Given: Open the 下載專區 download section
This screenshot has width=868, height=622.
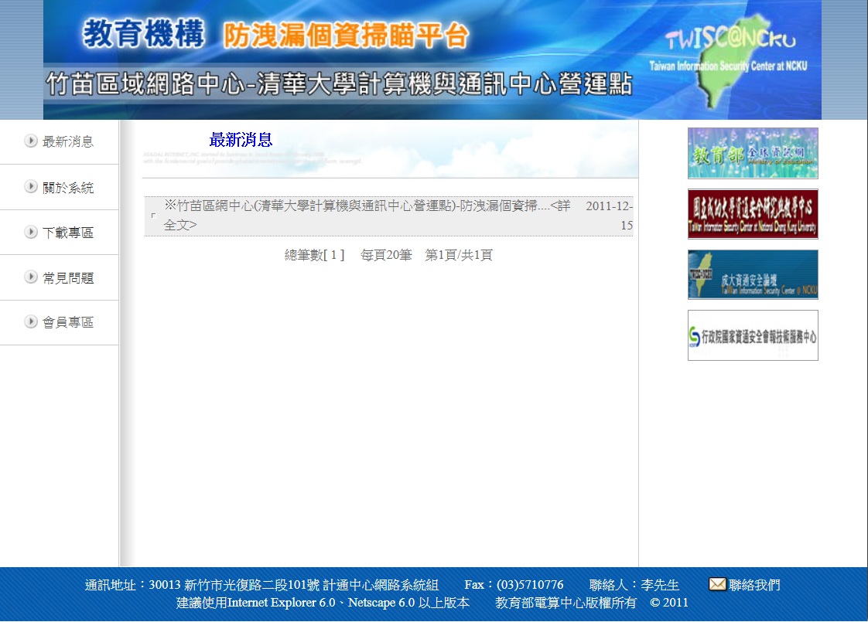Looking at the screenshot, I should tap(68, 233).
